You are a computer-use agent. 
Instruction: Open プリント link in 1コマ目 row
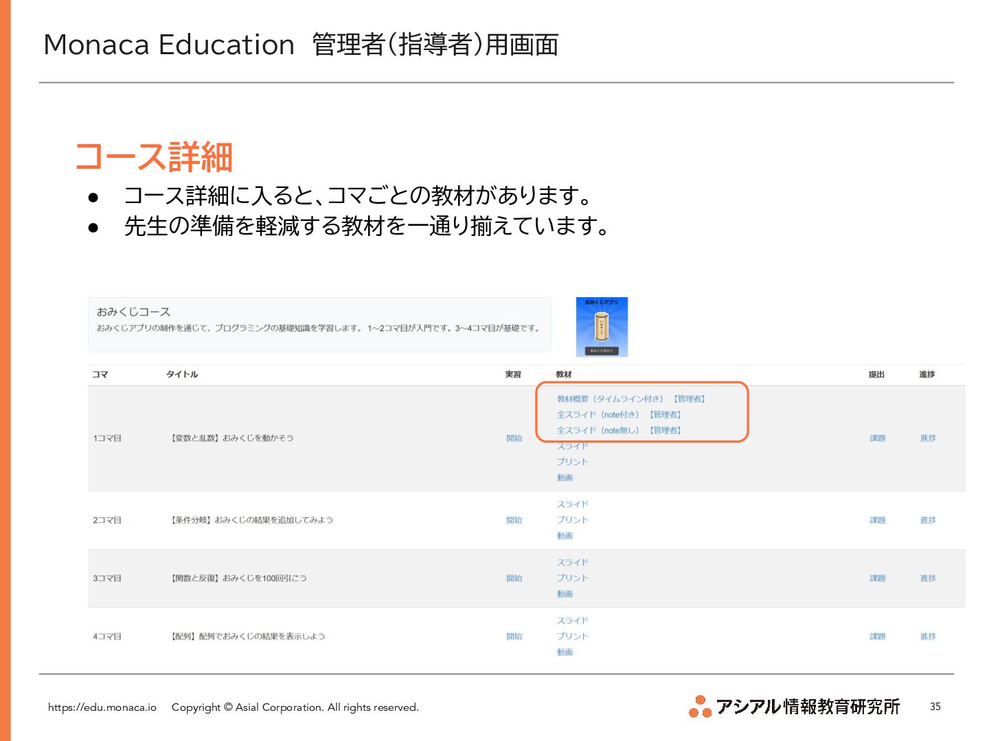tap(573, 462)
